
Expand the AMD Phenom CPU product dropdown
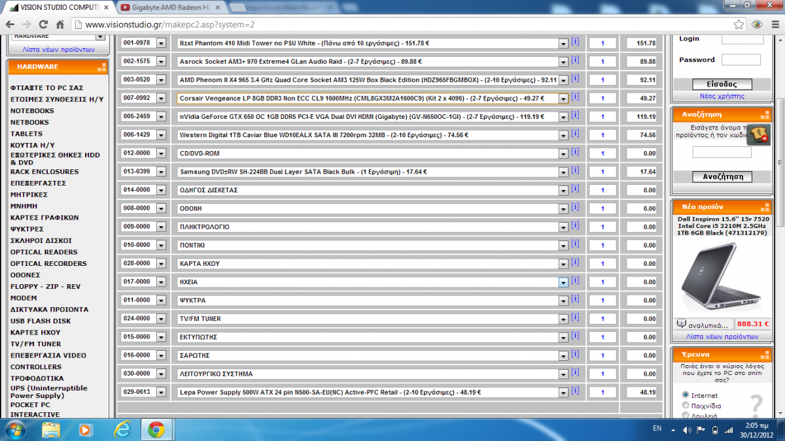coord(563,80)
